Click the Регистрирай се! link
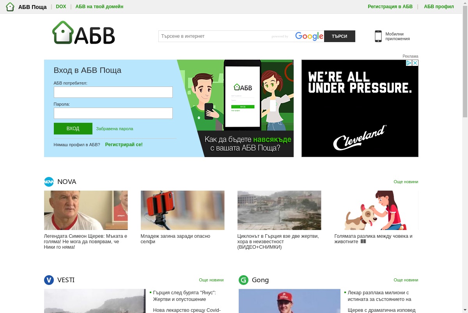 (124, 145)
